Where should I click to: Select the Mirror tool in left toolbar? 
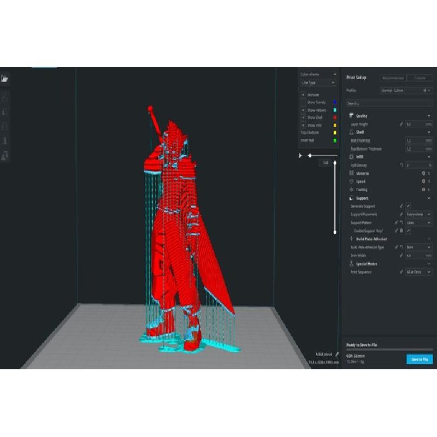click(4, 141)
